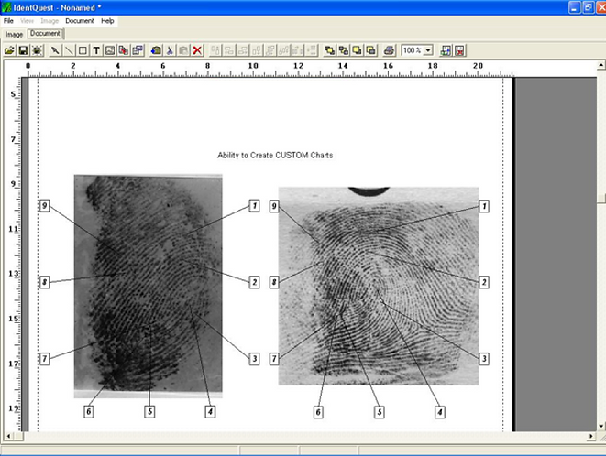Screen dimensions: 606x456
Task: Click the vertical scrollbar up arrow
Action: pos(601,65)
